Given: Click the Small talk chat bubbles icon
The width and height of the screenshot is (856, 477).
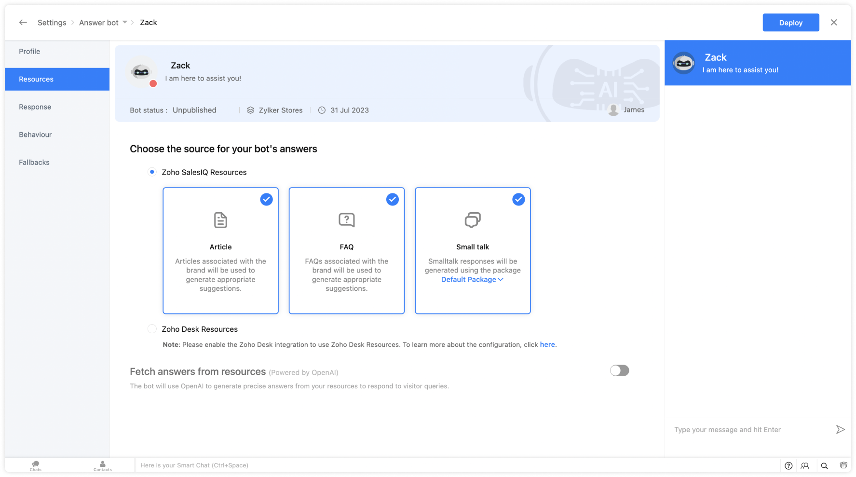Looking at the screenshot, I should coord(473,220).
